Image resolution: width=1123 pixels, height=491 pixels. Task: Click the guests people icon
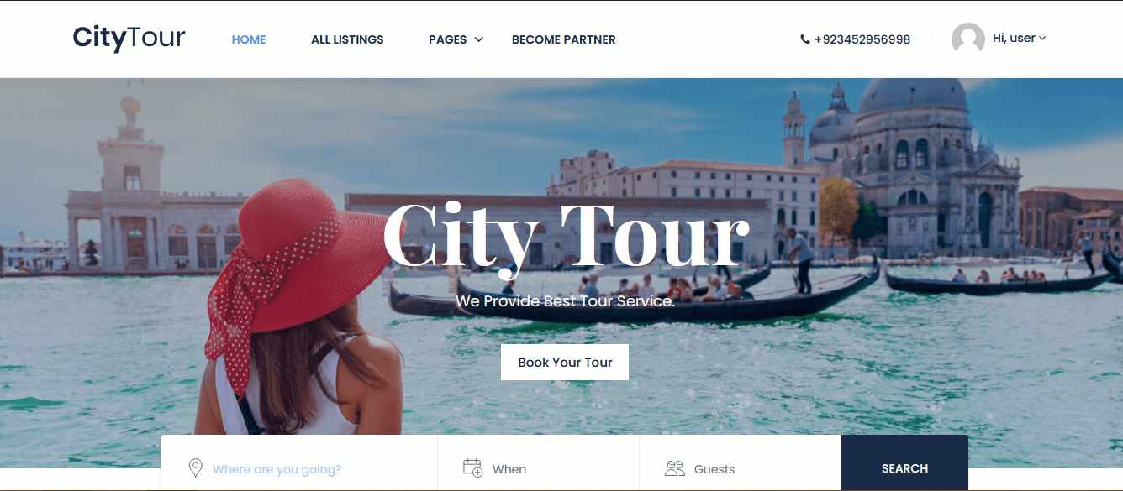675,468
